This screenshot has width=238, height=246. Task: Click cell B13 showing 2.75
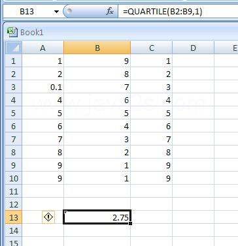pos(97,217)
